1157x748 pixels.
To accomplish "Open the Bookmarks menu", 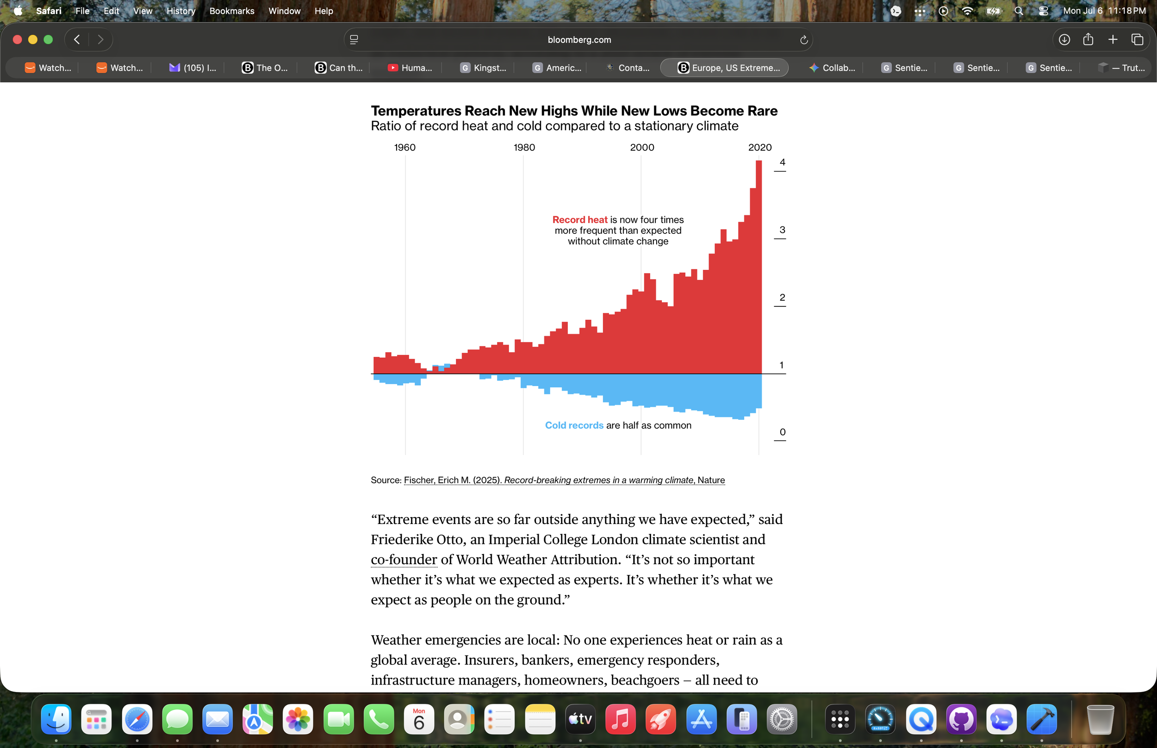I will pos(231,11).
